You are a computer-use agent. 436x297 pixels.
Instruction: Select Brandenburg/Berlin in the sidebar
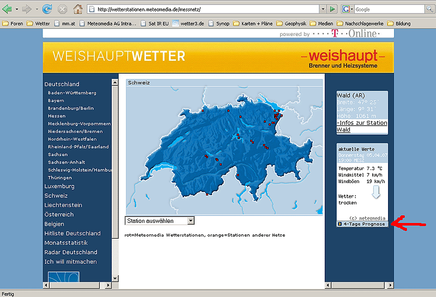click(x=71, y=108)
